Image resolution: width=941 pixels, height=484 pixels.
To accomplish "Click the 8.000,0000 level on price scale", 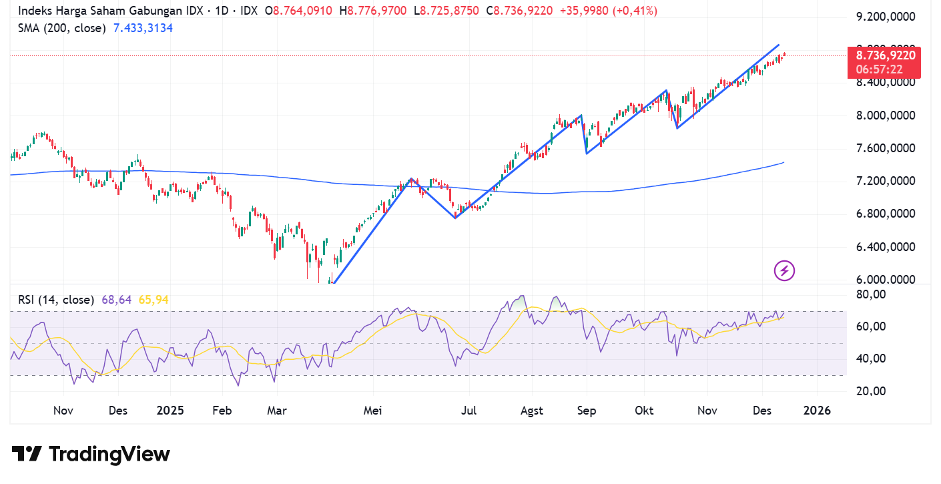I will pos(885,115).
